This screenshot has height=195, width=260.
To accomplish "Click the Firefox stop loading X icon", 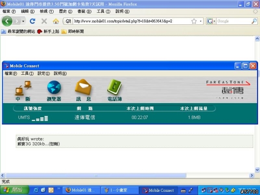I will [x=44, y=21].
